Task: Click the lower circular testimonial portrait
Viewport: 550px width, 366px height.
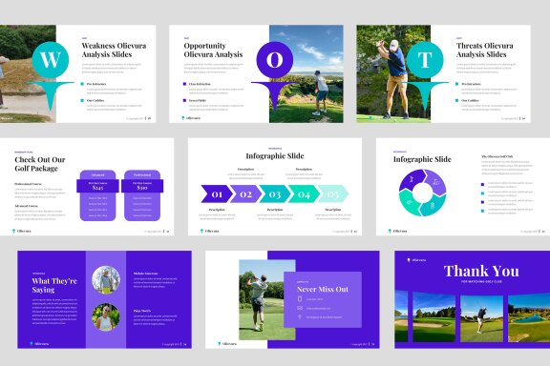Action: tap(106, 317)
